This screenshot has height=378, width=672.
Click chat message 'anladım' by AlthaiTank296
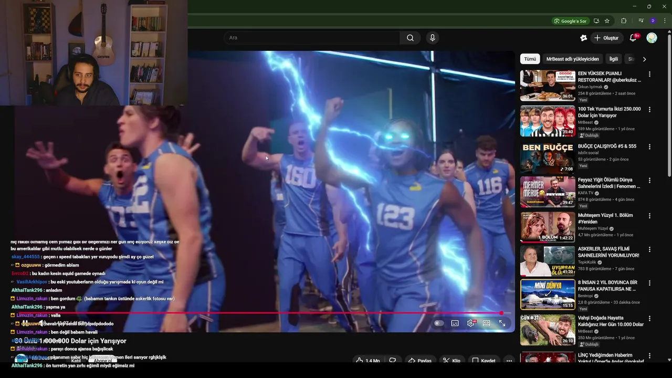[54, 290]
